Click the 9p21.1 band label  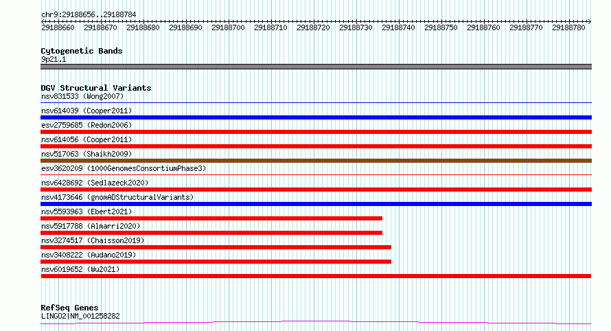click(54, 59)
